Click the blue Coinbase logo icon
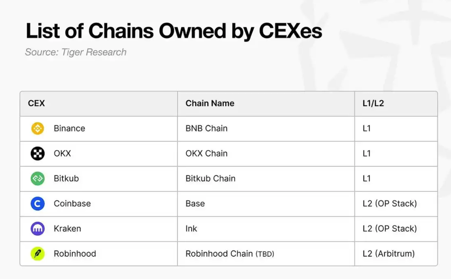The width and height of the screenshot is (451, 279). [x=37, y=204]
